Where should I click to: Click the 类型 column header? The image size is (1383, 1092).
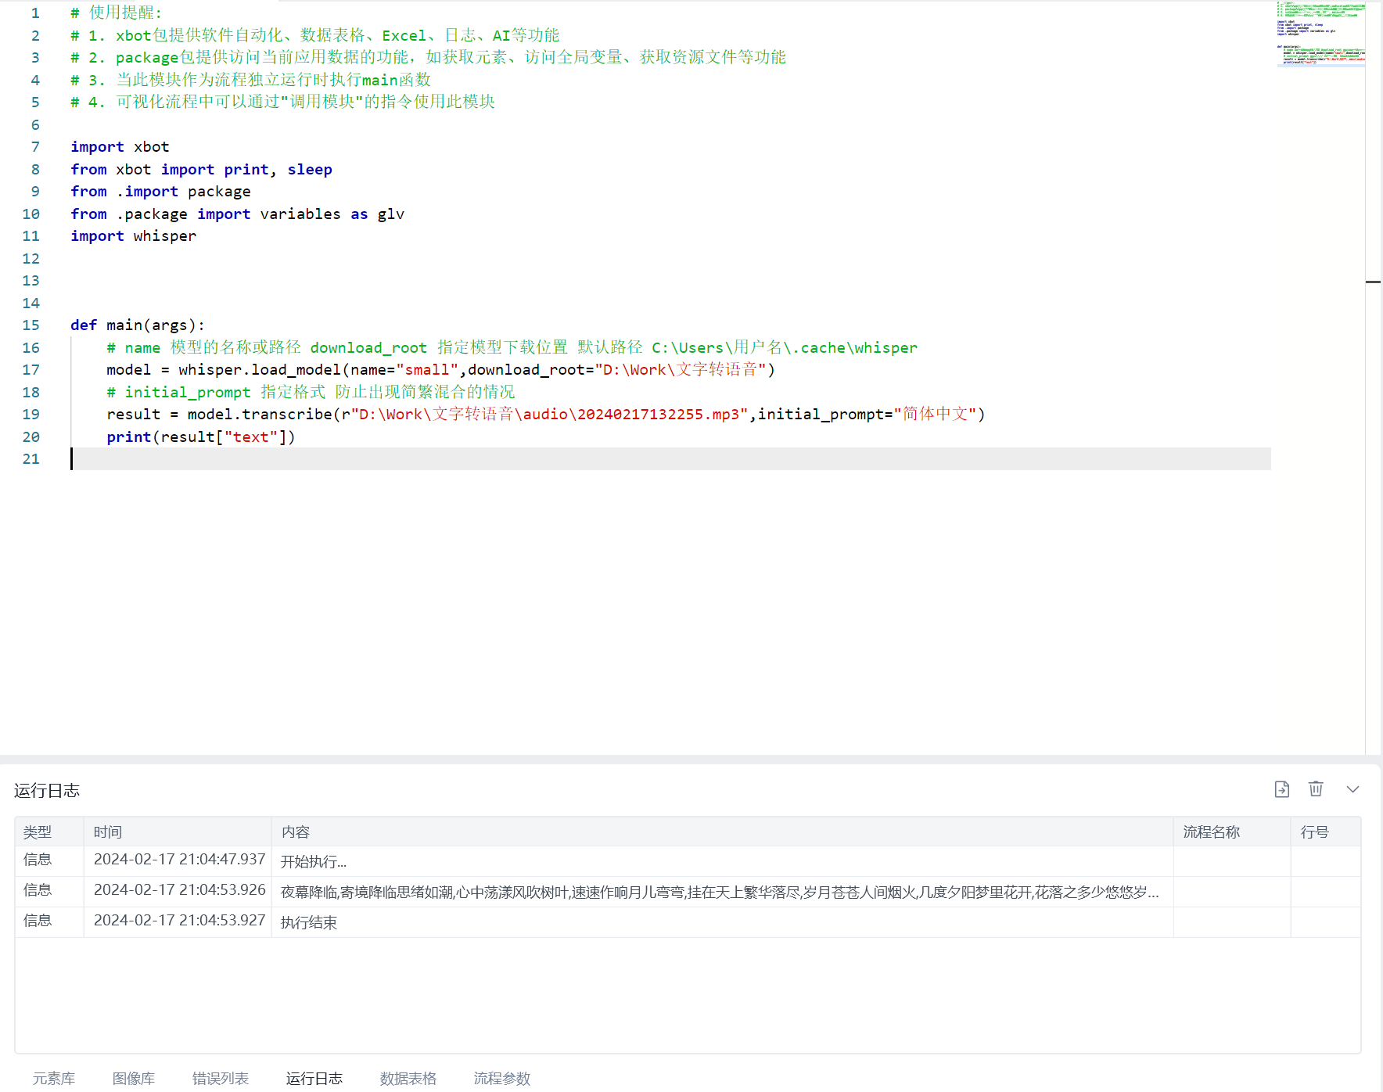(38, 832)
